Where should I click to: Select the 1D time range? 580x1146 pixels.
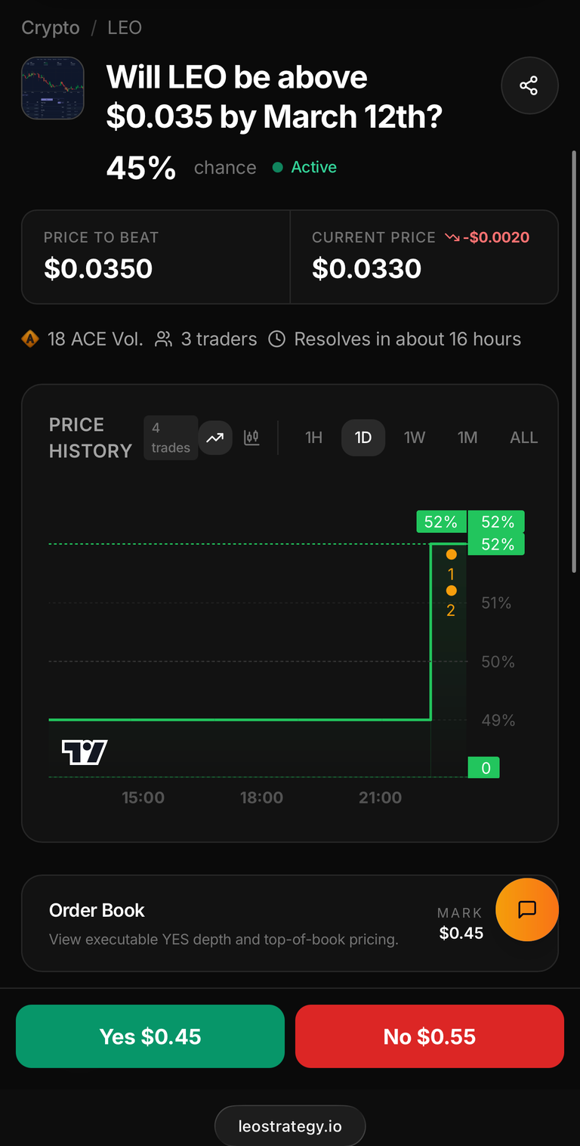pyautogui.click(x=363, y=438)
